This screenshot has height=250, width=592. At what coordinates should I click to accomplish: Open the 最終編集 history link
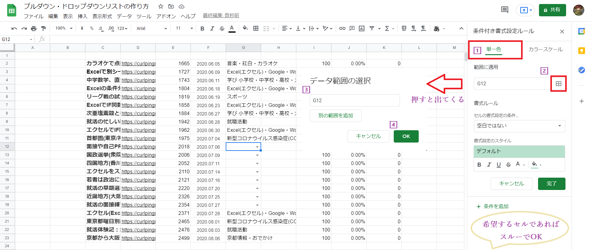pyautogui.click(x=221, y=15)
